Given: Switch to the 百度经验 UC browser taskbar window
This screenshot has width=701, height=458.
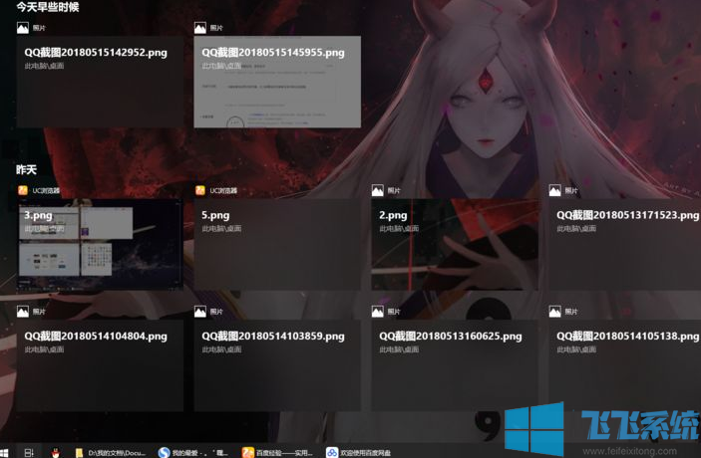Looking at the screenshot, I should click(277, 453).
